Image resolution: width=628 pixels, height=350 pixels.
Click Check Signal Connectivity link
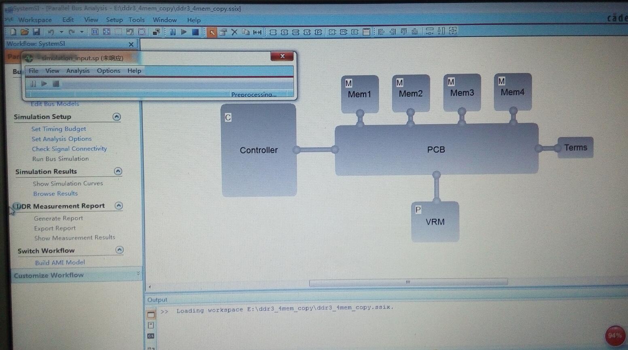point(69,149)
